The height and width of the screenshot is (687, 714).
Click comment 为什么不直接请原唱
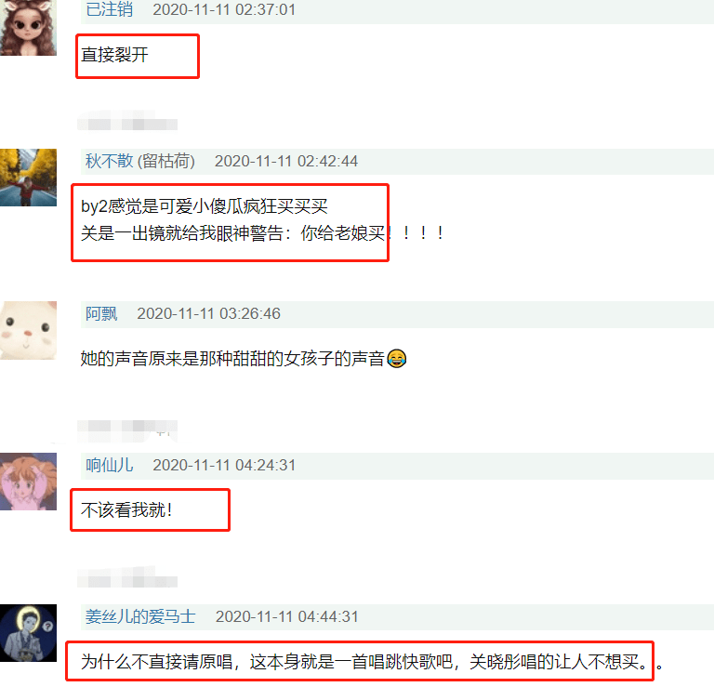pyautogui.click(x=371, y=662)
